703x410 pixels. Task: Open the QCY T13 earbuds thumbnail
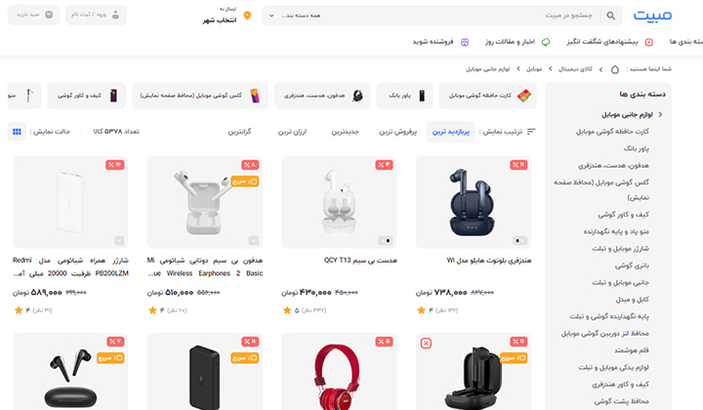(x=339, y=202)
